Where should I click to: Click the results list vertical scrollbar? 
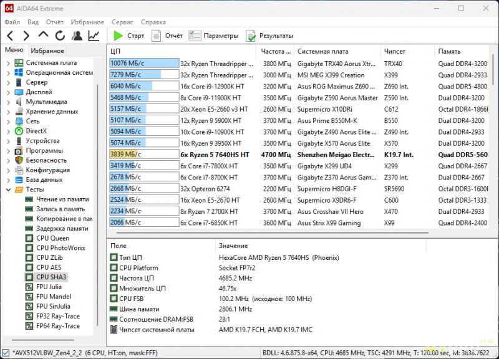(493, 70)
